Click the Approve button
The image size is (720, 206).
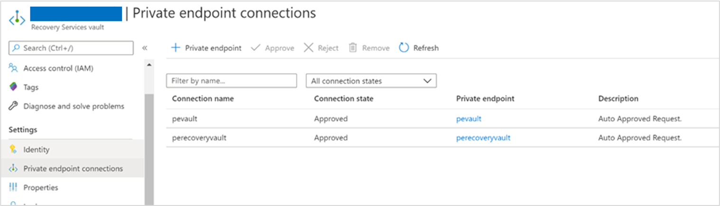pyautogui.click(x=272, y=48)
